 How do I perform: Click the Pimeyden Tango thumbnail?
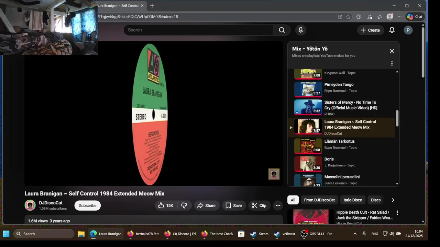(308, 89)
